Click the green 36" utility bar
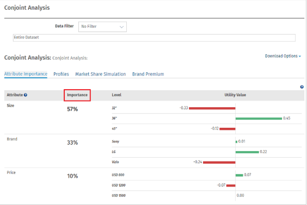The height and width of the screenshot is (205, 307). [x=259, y=119]
